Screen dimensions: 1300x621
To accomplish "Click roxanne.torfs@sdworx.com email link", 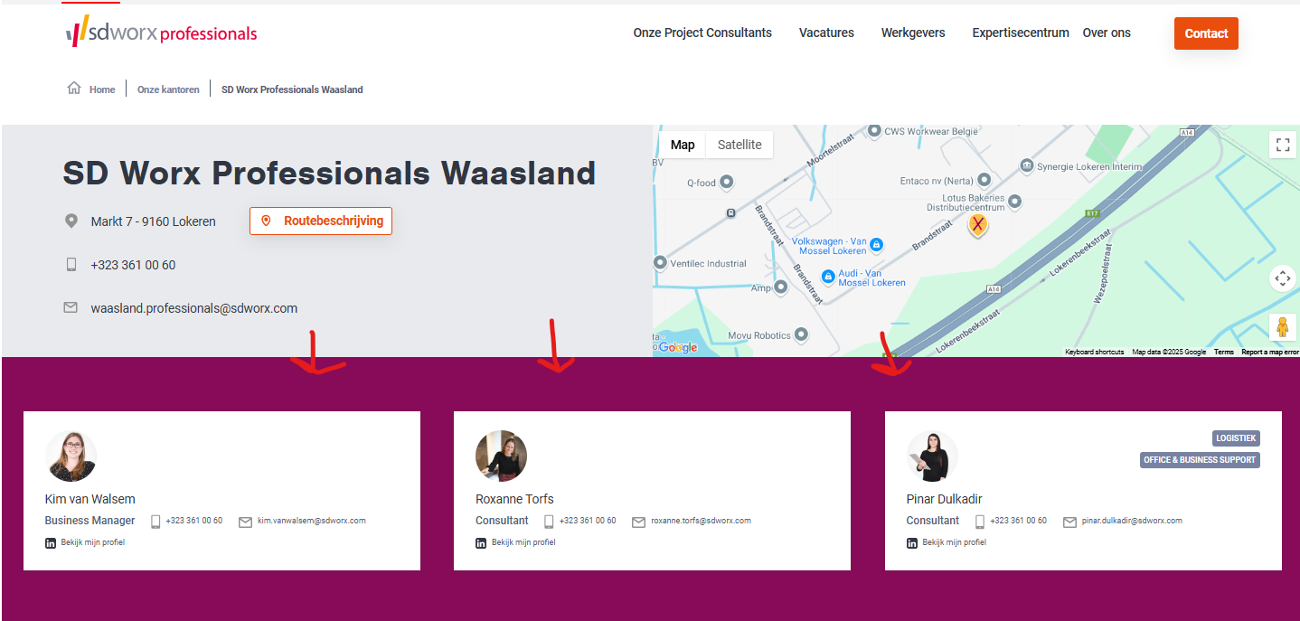I will point(702,521).
